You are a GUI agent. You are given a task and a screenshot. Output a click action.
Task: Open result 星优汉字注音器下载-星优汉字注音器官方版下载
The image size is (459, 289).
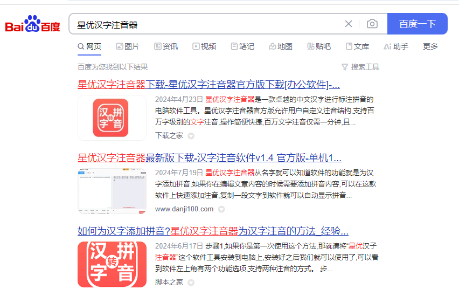point(208,85)
